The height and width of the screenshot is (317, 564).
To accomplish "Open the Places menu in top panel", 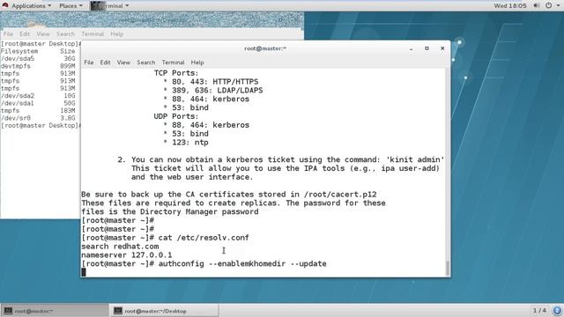I will [x=70, y=6].
